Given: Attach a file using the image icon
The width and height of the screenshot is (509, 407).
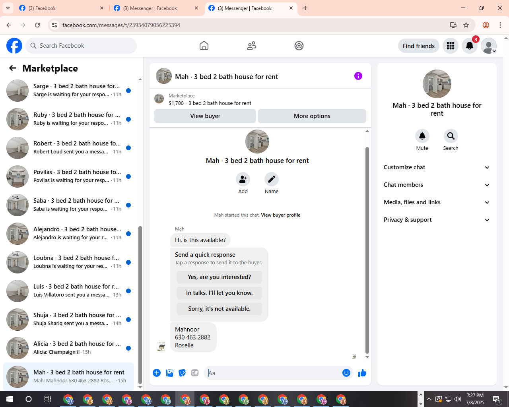Looking at the screenshot, I should (x=169, y=373).
